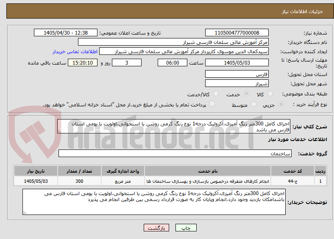Click the delivery city field شیراز
The width and height of the screenshot is (334, 239).
point(237,84)
